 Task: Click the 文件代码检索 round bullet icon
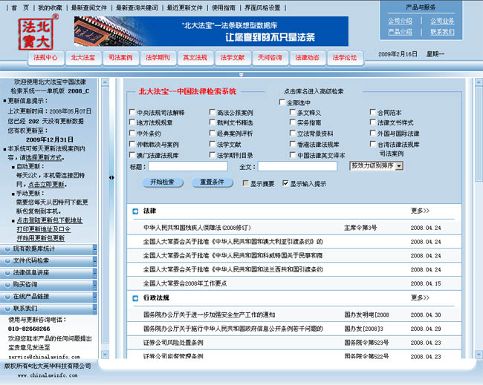7,261
